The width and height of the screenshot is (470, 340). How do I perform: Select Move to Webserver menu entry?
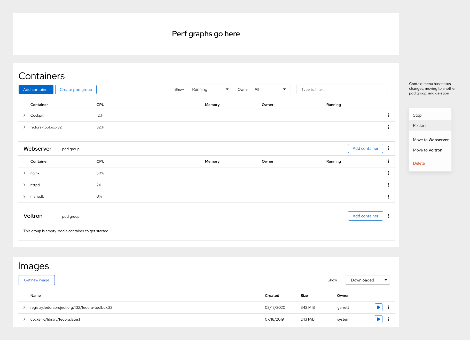point(430,140)
